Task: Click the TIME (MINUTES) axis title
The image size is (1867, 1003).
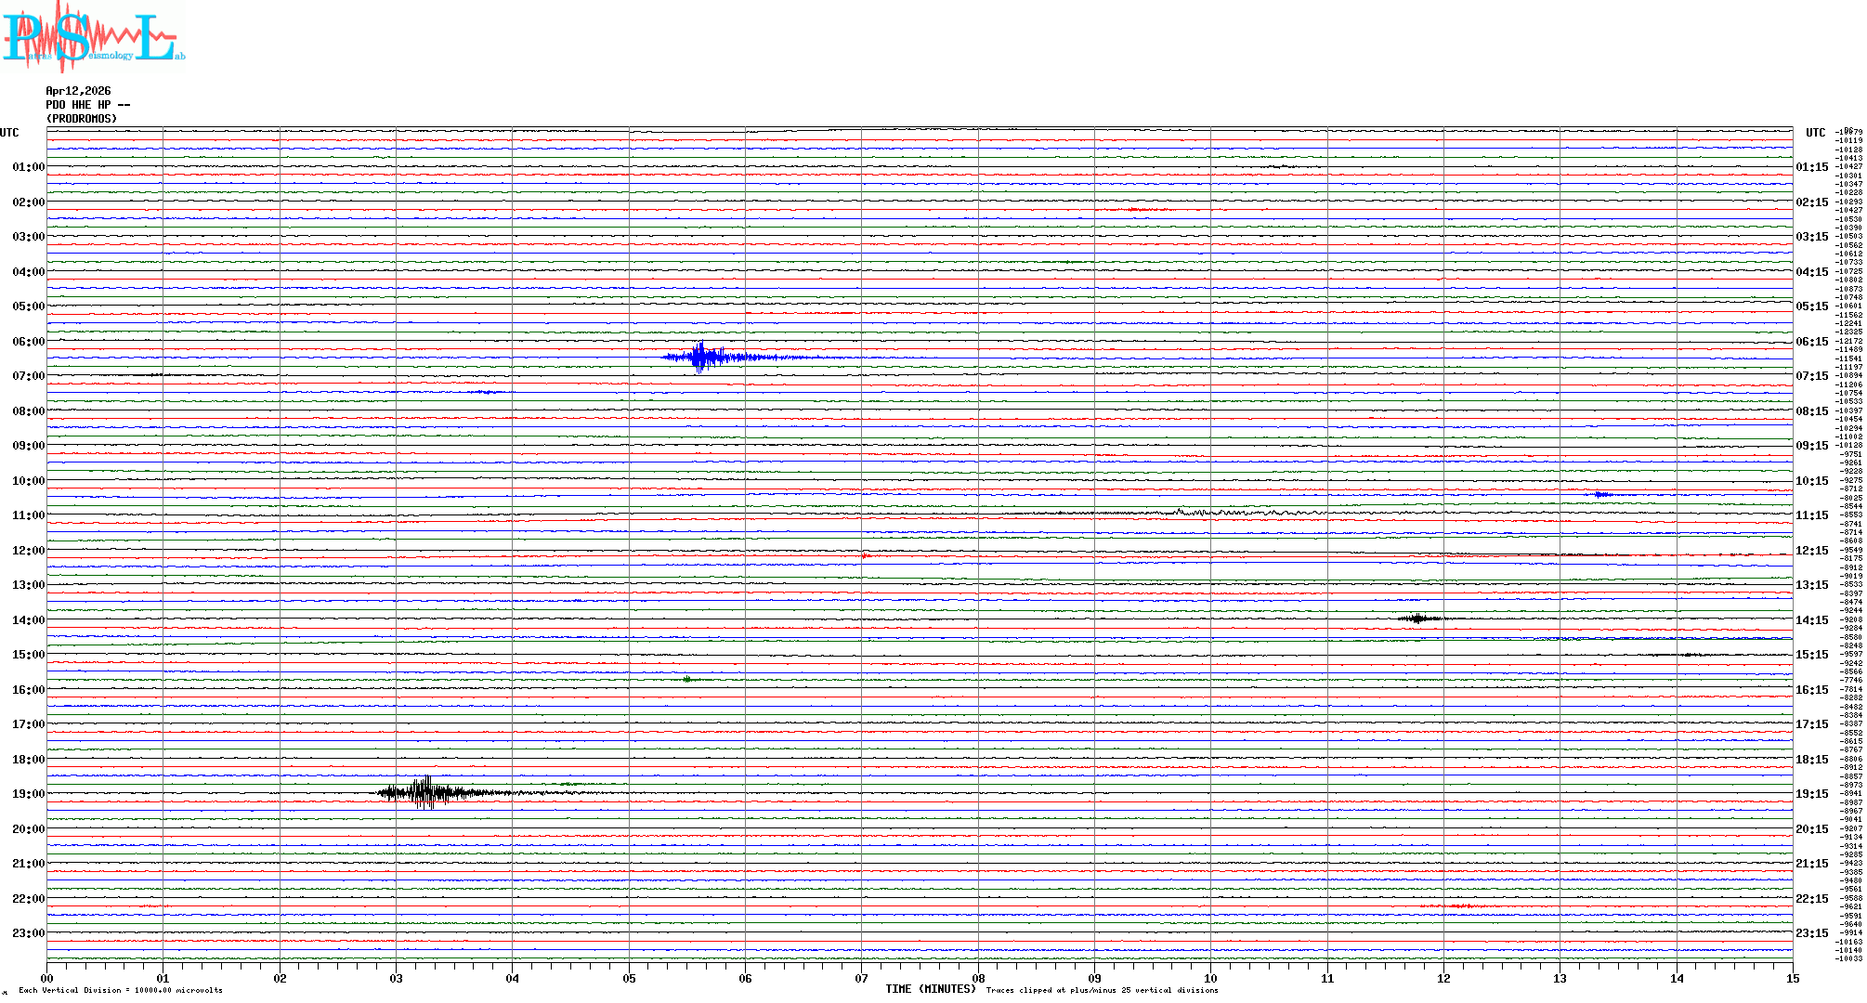Action: tap(931, 989)
